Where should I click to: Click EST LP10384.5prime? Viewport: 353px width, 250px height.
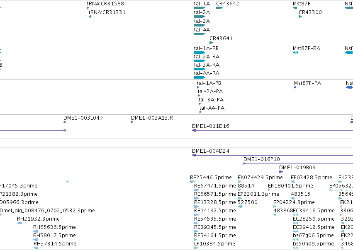(196, 248)
